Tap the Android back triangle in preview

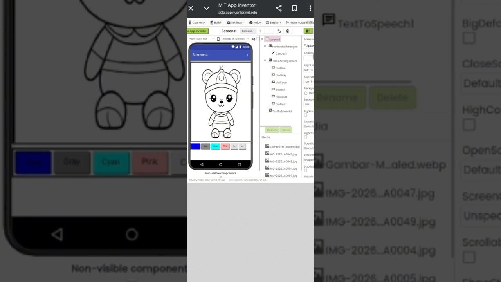(x=202, y=165)
